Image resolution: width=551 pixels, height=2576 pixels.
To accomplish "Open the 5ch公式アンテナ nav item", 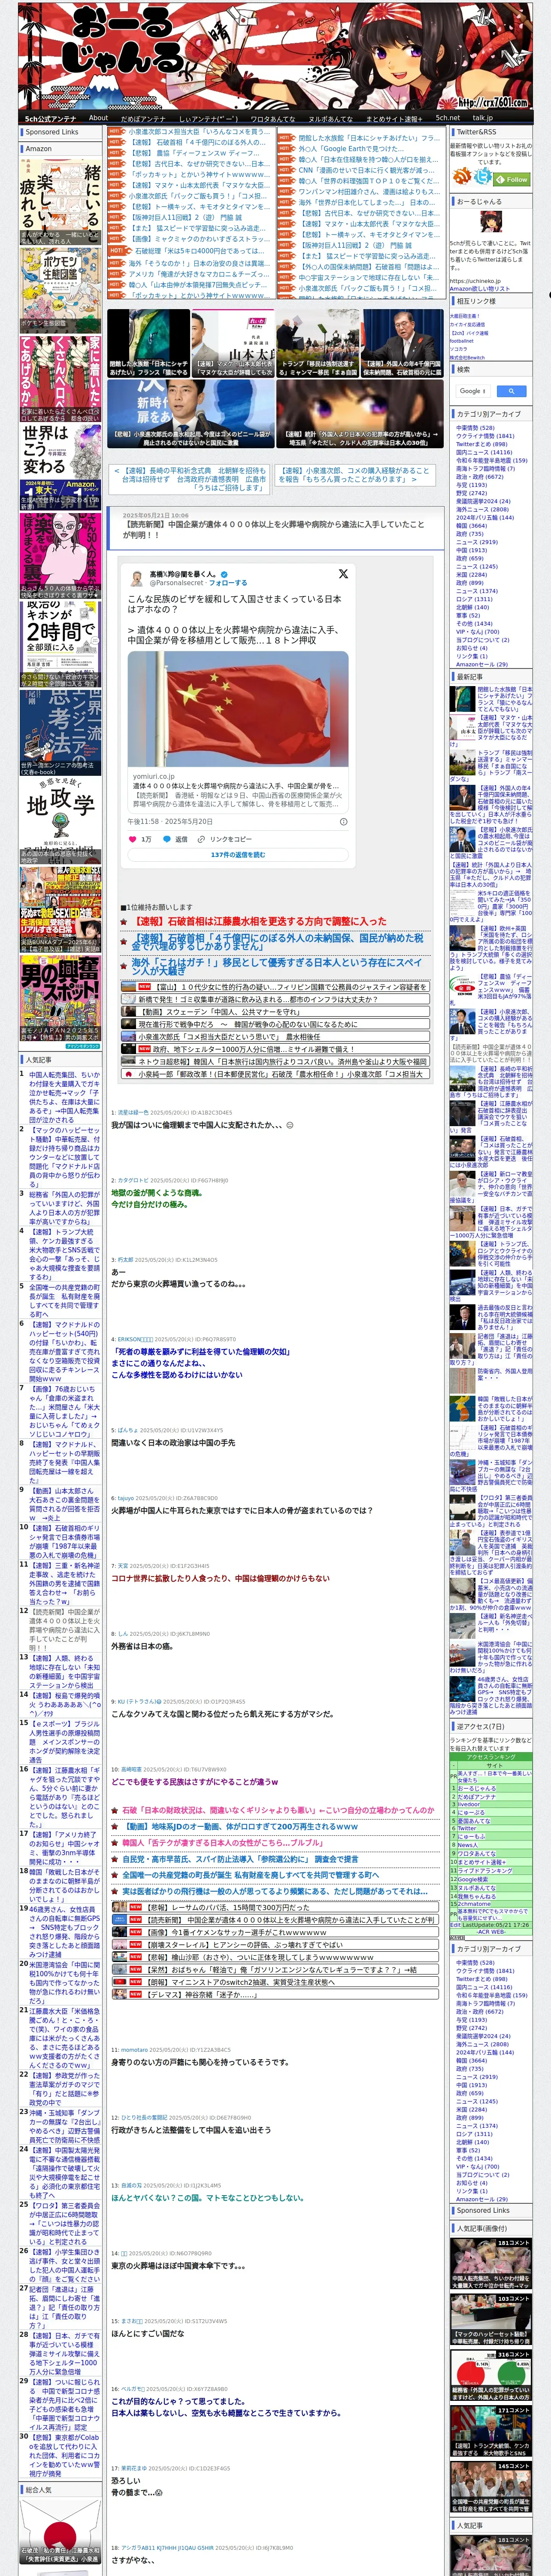I will click(50, 118).
